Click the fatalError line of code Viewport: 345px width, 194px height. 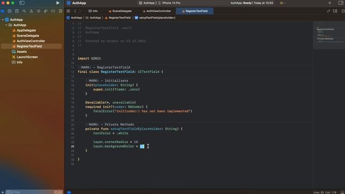142,111
